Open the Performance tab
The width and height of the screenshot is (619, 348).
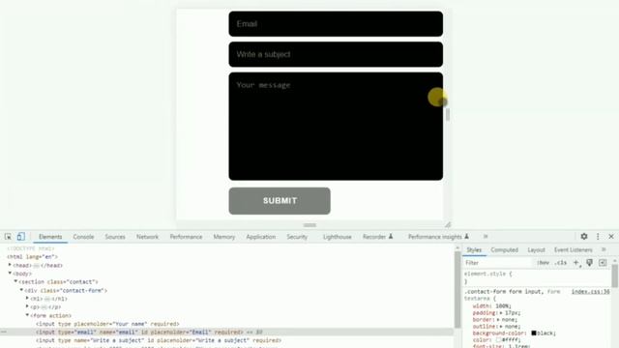click(186, 237)
